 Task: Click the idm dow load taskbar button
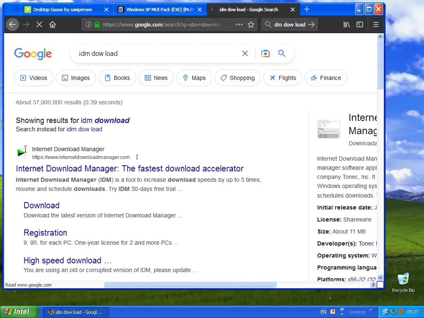pos(76,312)
